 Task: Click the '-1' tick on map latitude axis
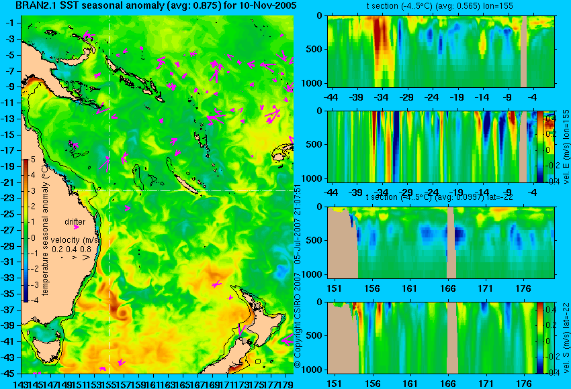[9, 23]
